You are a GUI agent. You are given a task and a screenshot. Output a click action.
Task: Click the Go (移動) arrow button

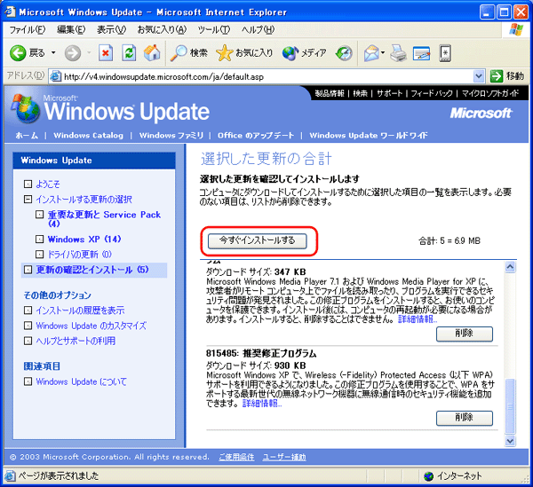pos(497,76)
